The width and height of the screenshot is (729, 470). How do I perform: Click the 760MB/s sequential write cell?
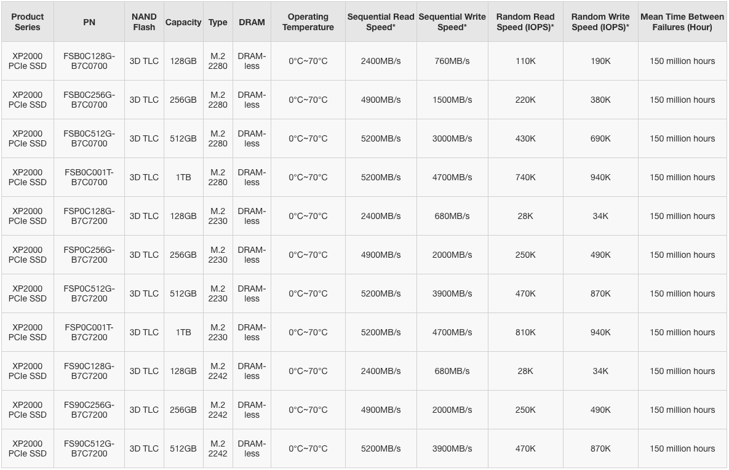pos(452,61)
